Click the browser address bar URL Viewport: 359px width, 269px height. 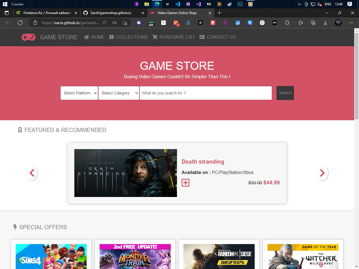tap(70, 23)
